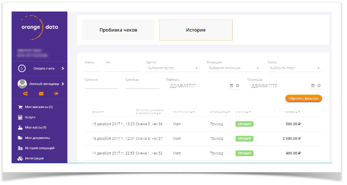Viewport: 347px width, 185px height.
Task: Sort the table by the Сумма column header
Action: tap(292, 112)
